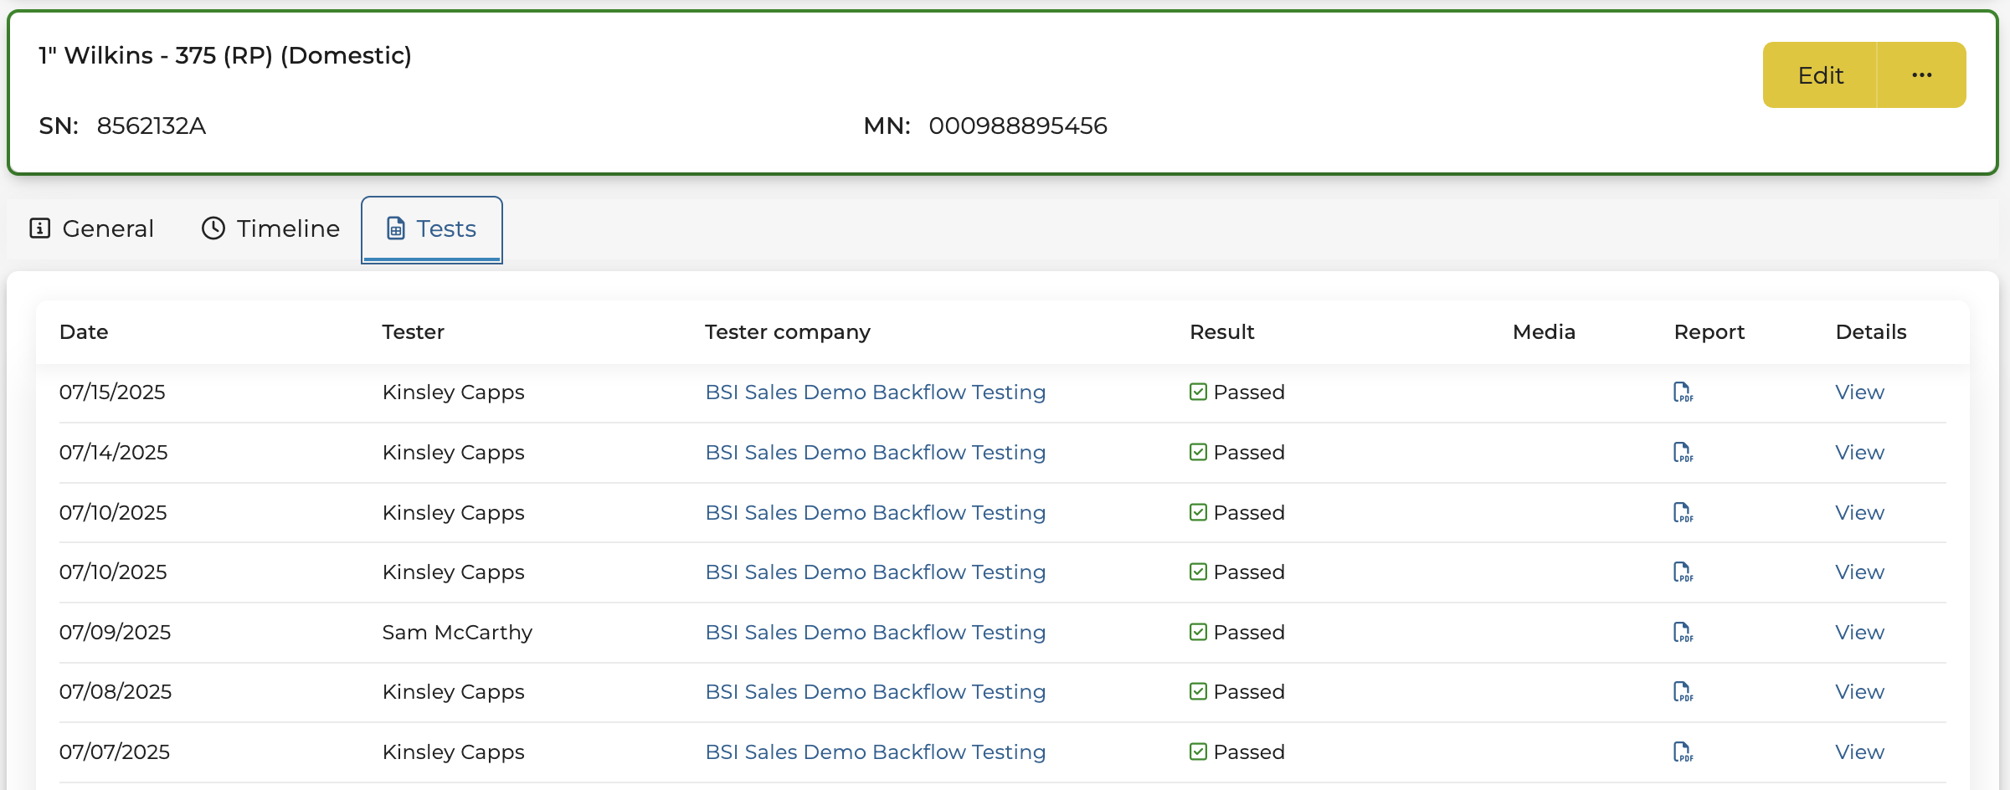This screenshot has width=2010, height=790.
Task: Open PDF report for 07/08/2025 test
Action: [1682, 691]
